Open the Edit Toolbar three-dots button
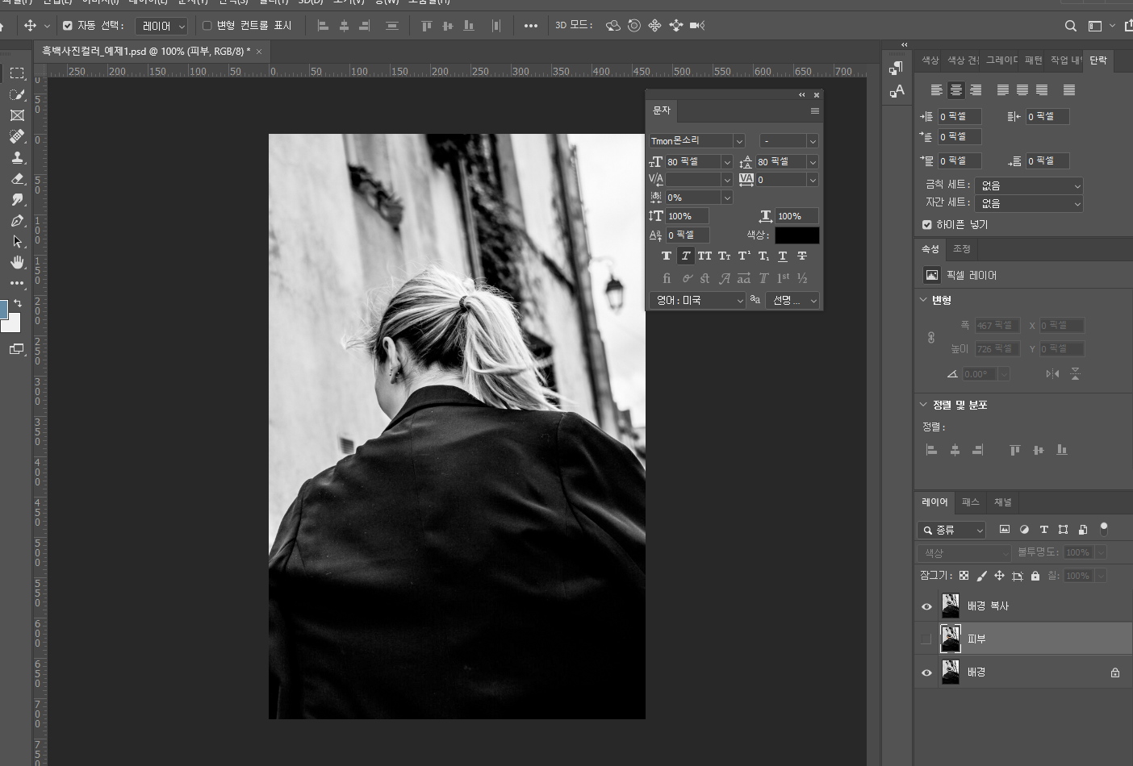This screenshot has width=1133, height=766. tap(17, 283)
